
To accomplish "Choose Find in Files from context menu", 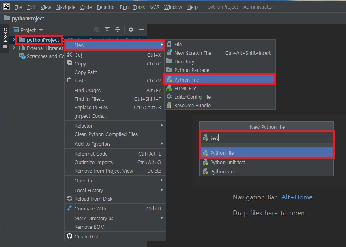I will 115,99.
